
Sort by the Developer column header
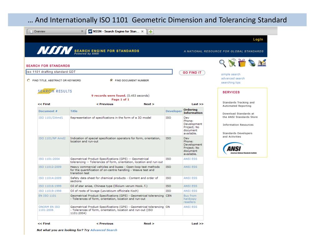coord(174,111)
